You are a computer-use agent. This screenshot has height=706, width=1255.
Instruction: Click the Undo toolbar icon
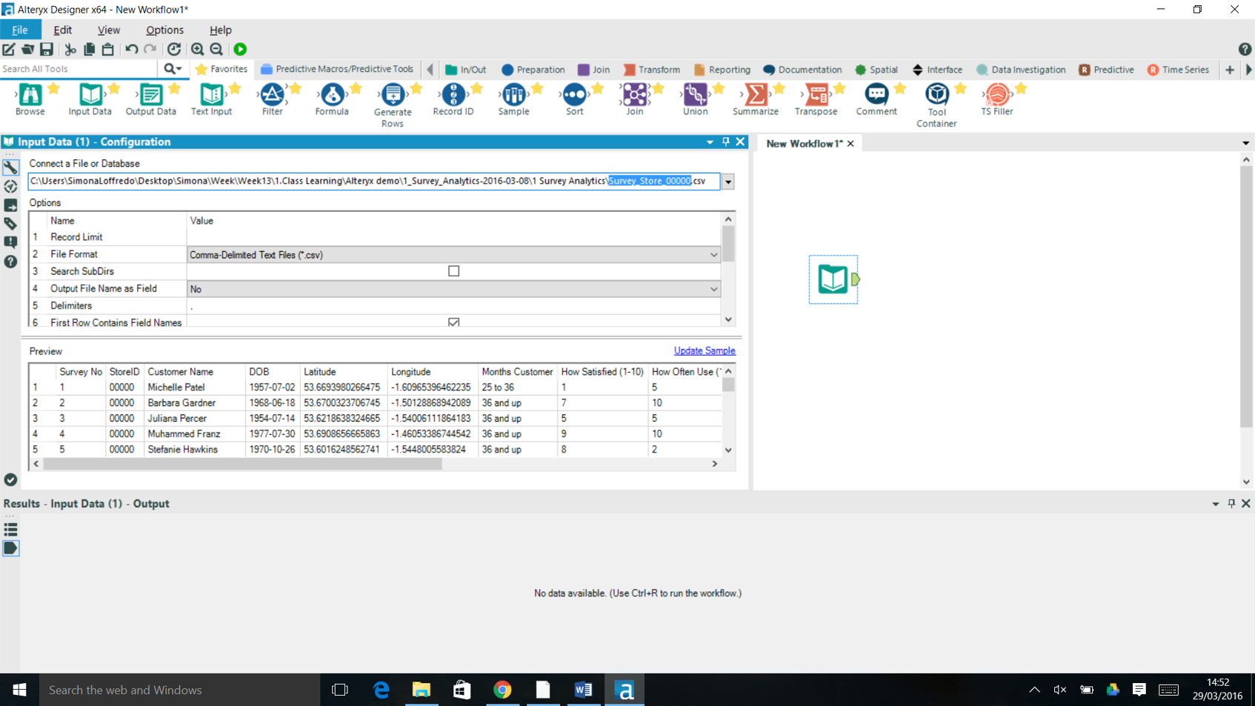point(131,49)
